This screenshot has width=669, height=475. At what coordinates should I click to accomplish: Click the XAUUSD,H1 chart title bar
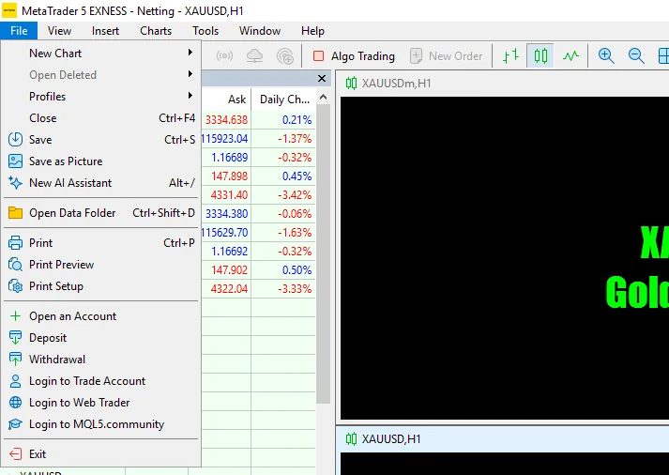tap(503, 438)
